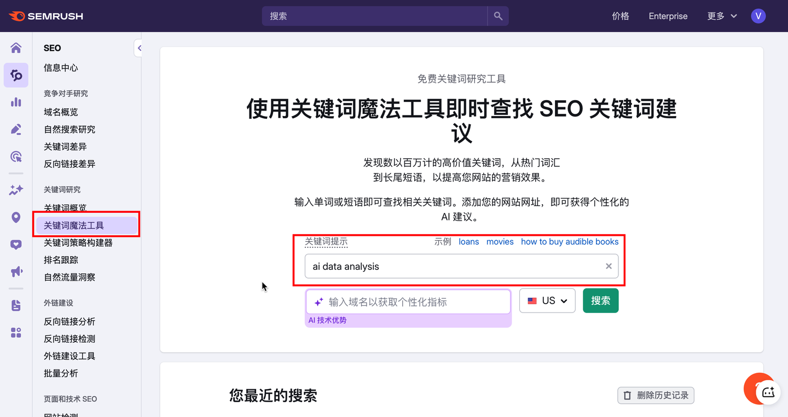Open 自然流量洞察 in sidebar
Image resolution: width=788 pixels, height=417 pixels.
tap(69, 277)
